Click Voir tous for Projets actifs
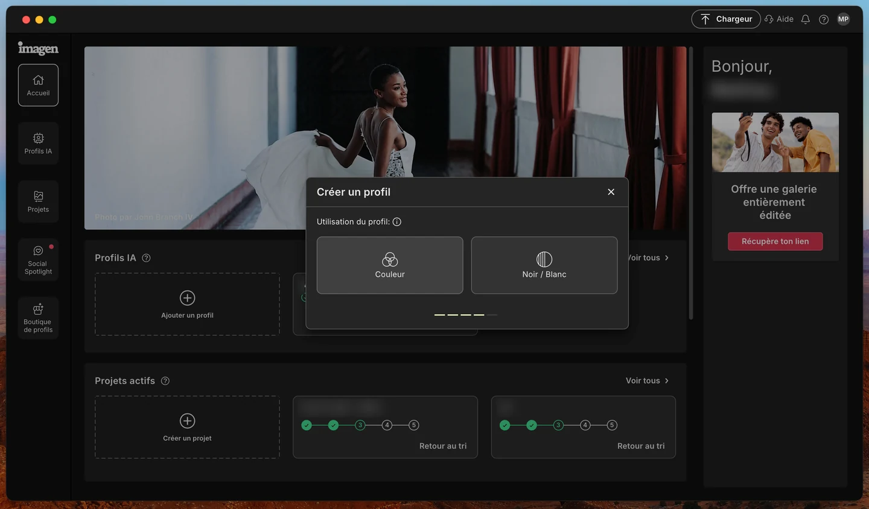Screen dimensions: 869x509 point(648,381)
